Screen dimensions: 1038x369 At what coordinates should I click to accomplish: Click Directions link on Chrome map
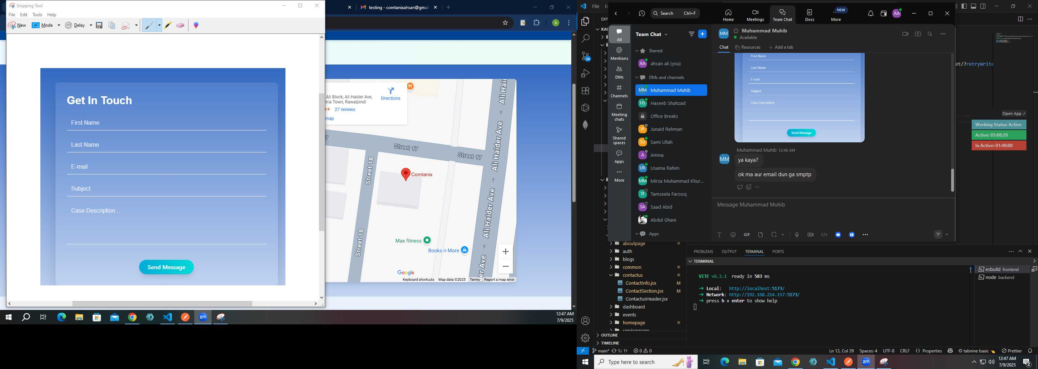(390, 94)
